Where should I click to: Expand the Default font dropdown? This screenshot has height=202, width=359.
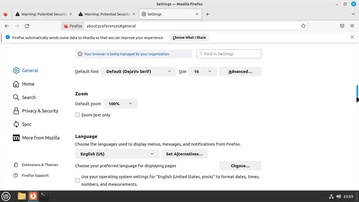(139, 72)
